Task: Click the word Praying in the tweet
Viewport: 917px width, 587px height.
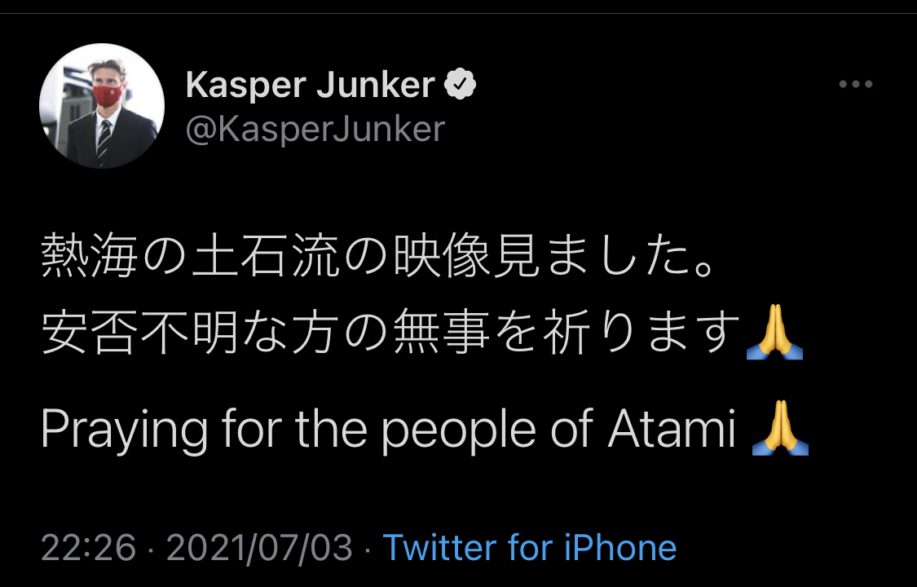Action: coord(111,431)
